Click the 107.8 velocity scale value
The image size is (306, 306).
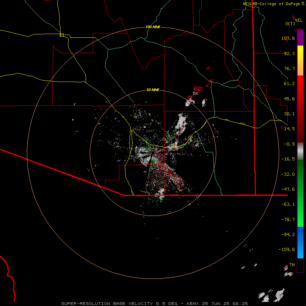288,38
